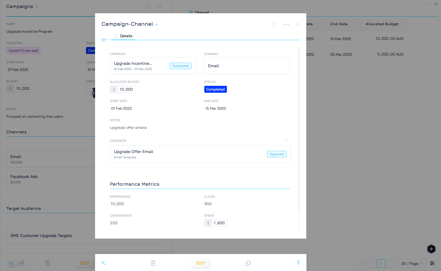Click the duplicate record copy icon
This screenshot has width=441, height=271.
coord(248,263)
